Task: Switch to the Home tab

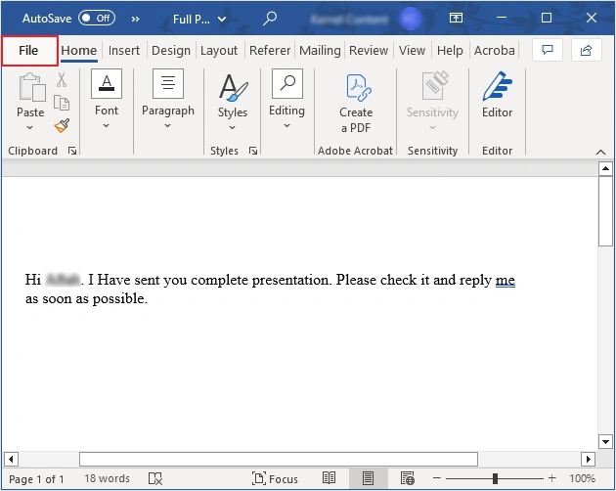Action: 79,51
